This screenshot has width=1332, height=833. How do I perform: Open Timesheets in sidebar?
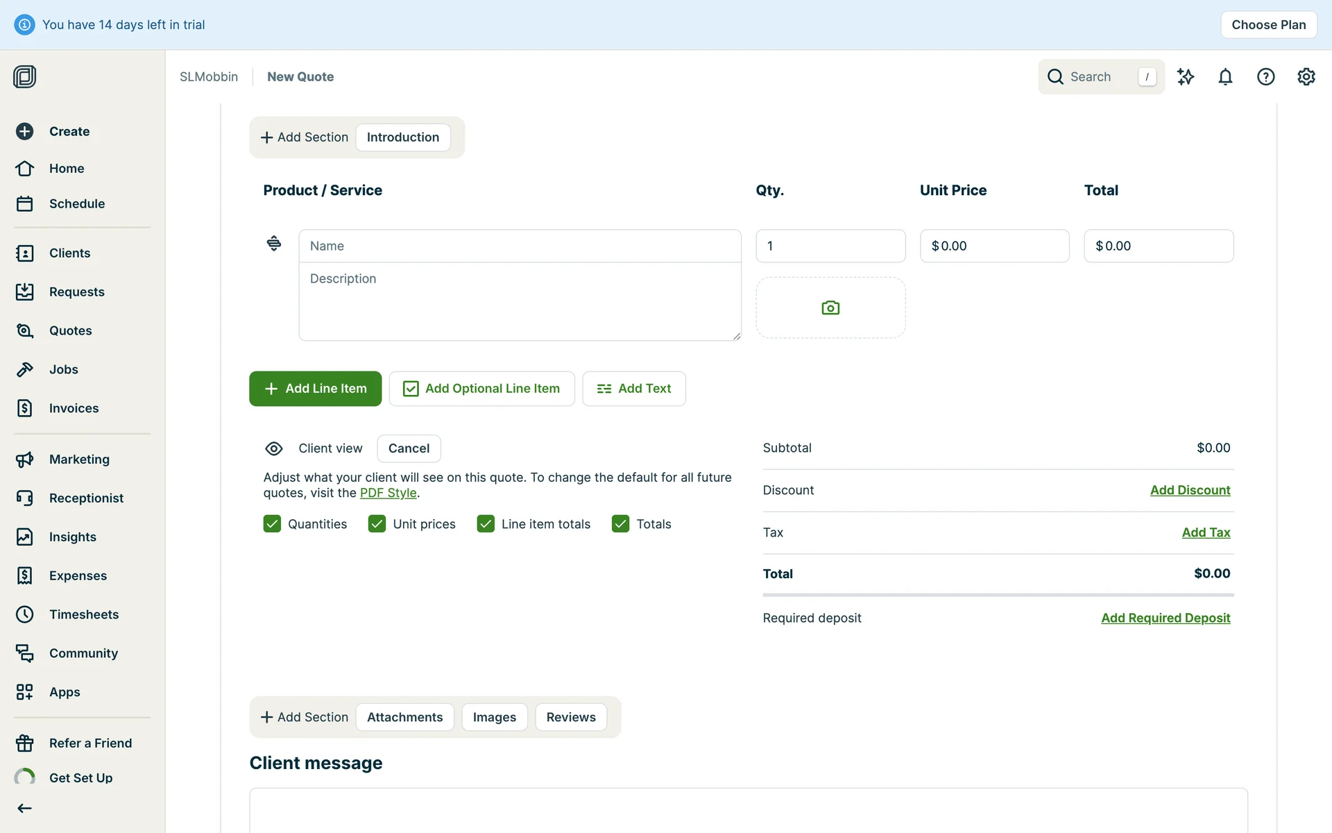point(83,614)
